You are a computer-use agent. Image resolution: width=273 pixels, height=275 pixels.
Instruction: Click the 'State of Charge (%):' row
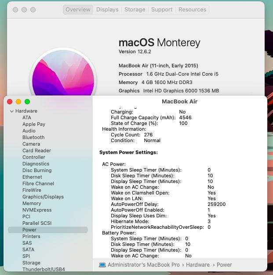[x=149, y=123]
